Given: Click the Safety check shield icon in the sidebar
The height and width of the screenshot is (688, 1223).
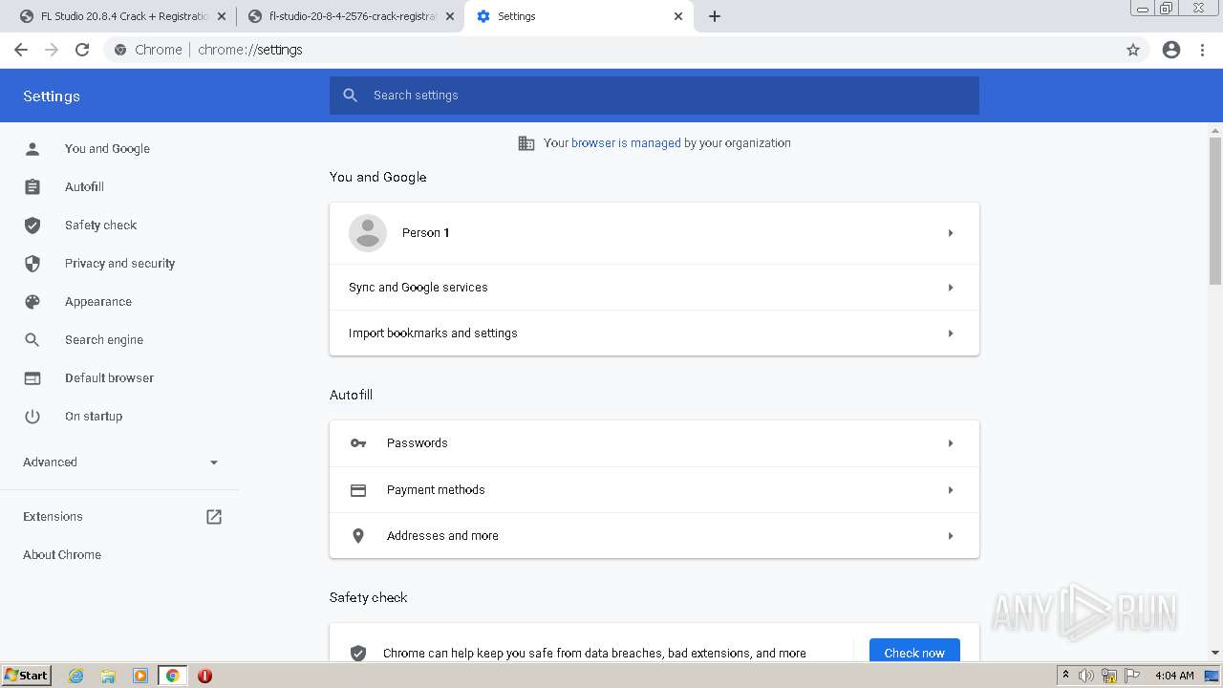Looking at the screenshot, I should 32,225.
